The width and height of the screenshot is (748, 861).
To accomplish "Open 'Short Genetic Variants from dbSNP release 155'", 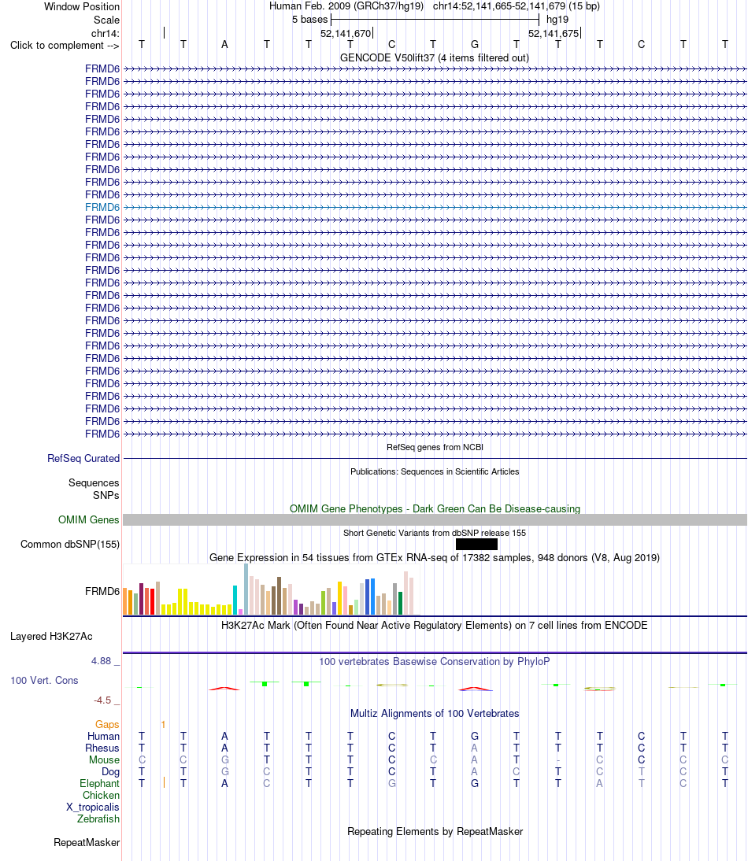I will (x=435, y=533).
